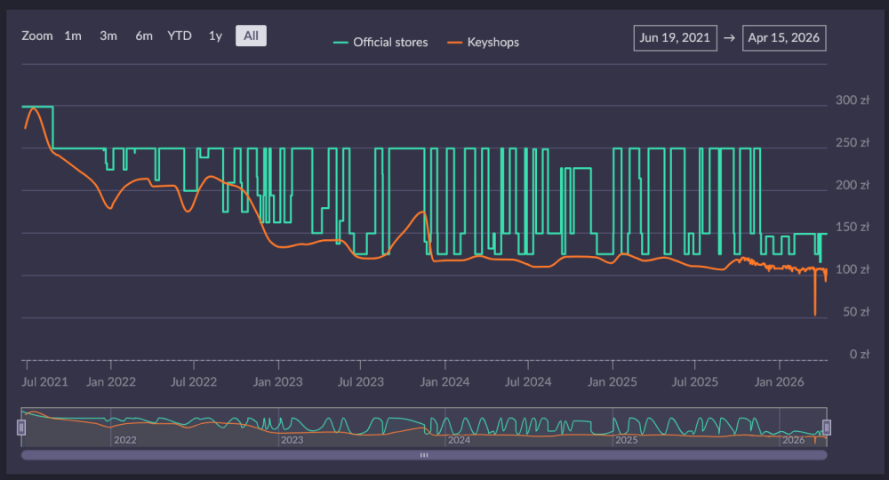This screenshot has height=480, width=889.
Task: Select the All zoom range
Action: (x=251, y=36)
